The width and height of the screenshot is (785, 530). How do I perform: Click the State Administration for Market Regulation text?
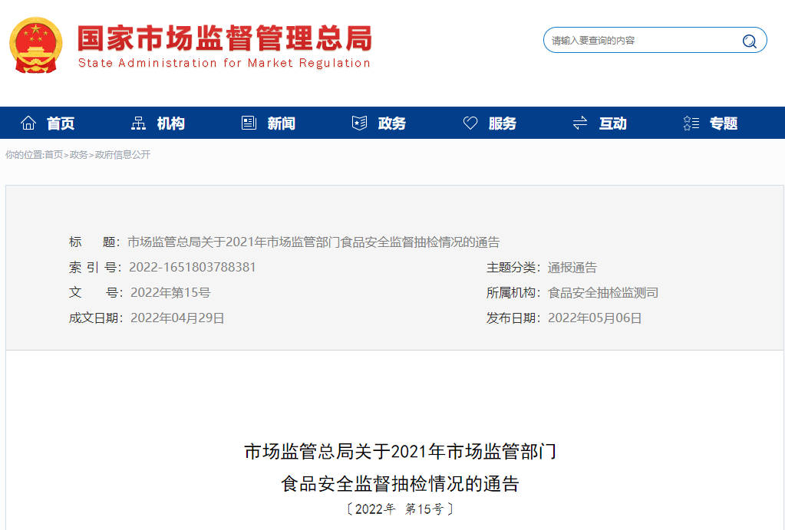coord(224,63)
